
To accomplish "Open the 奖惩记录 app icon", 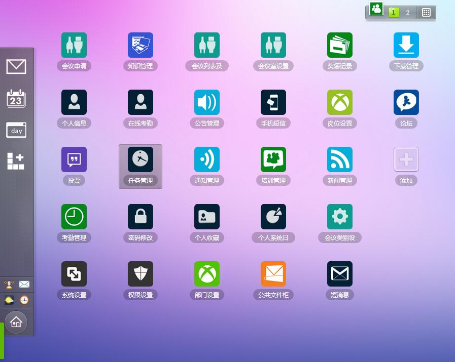I will [x=340, y=45].
